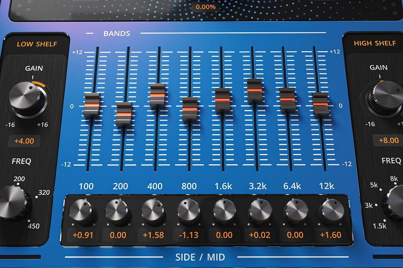Select the +4.00 Low Shelf gain value

(x=24, y=141)
